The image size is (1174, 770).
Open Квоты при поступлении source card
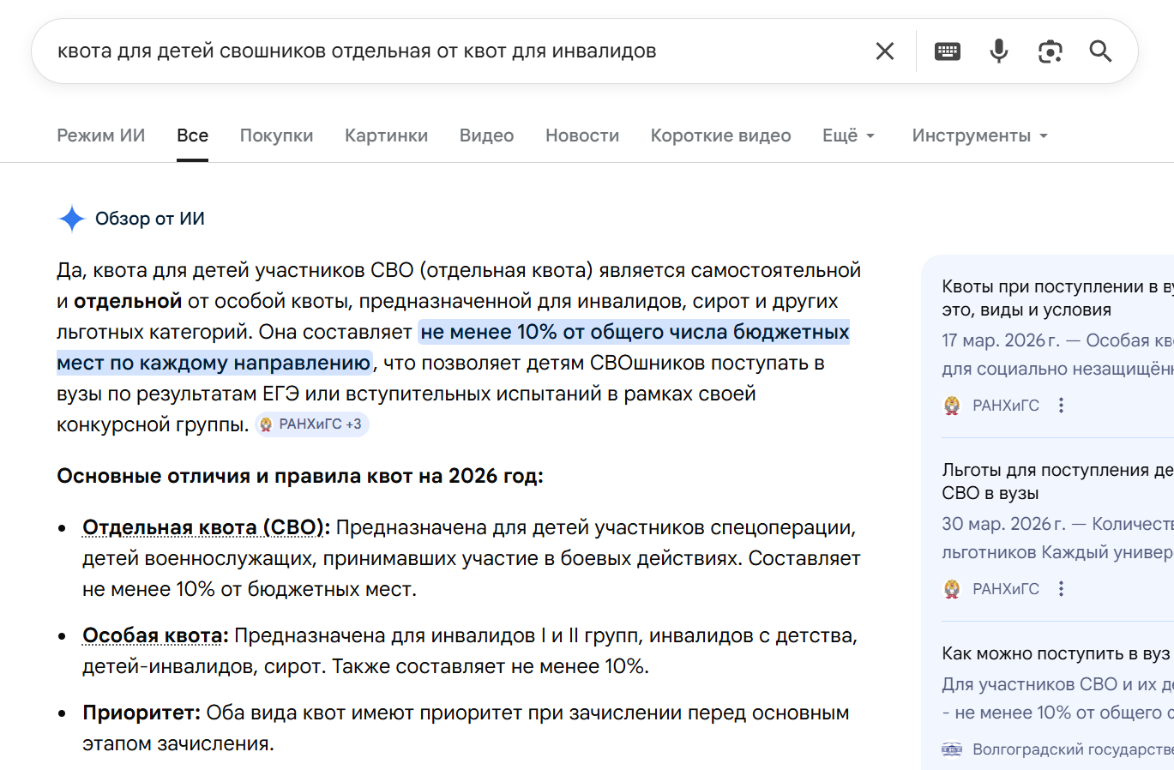point(1057,298)
